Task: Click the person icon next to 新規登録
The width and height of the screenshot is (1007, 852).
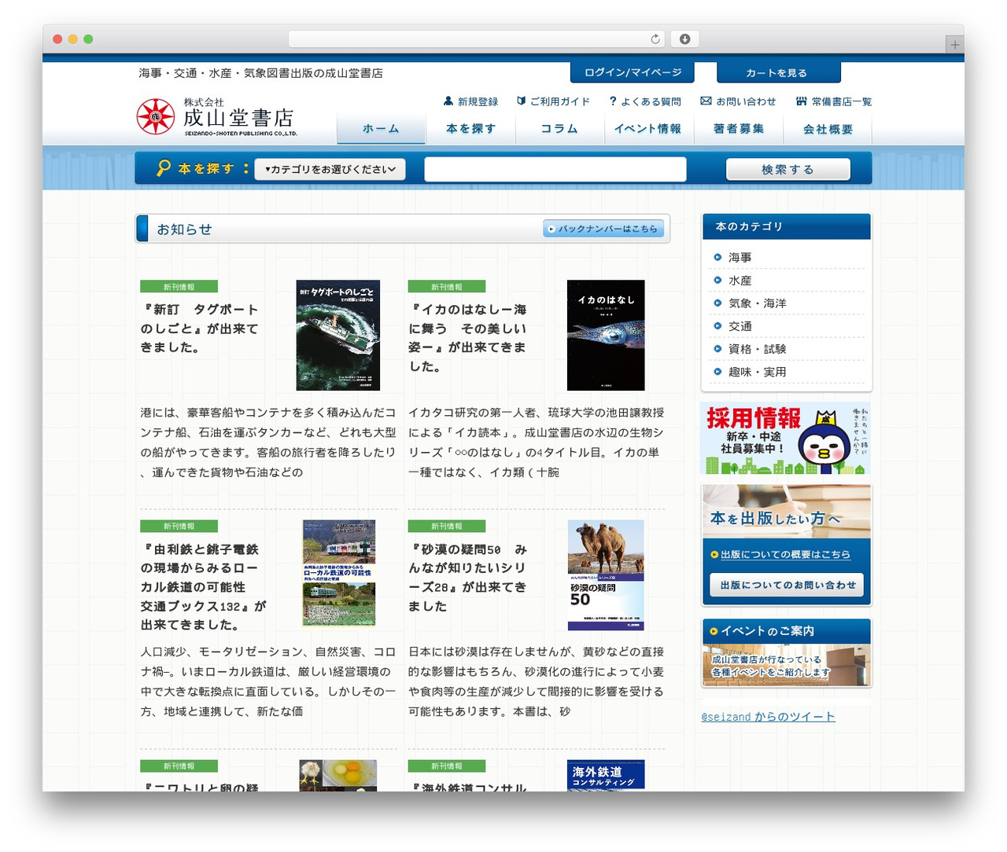Action: [x=448, y=101]
